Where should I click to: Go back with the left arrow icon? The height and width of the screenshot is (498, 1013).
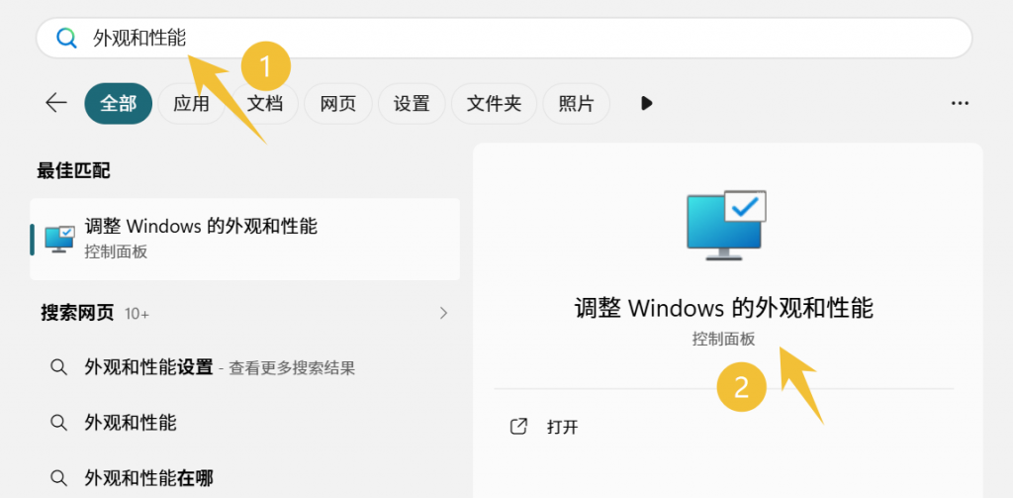pyautogui.click(x=56, y=103)
